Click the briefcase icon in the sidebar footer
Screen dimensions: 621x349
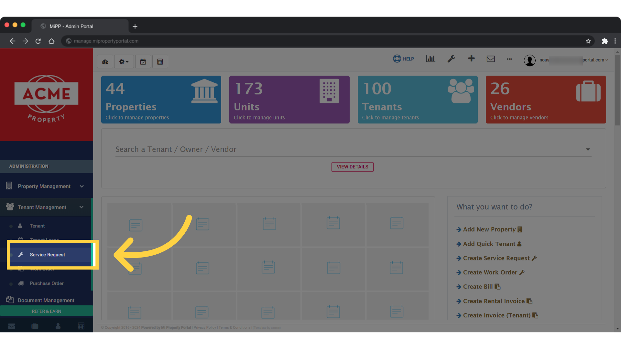35,326
